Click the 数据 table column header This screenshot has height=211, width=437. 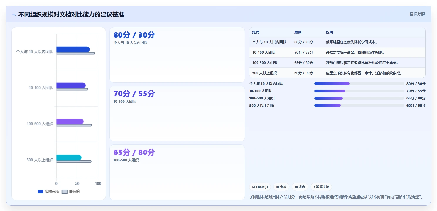[298, 32]
